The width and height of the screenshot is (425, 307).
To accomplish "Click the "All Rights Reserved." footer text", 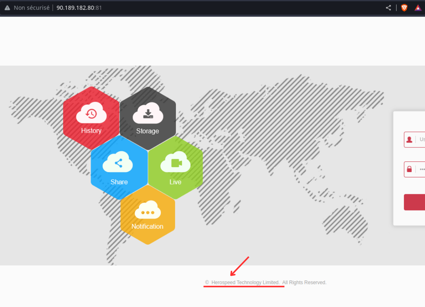I will pyautogui.click(x=304, y=282).
